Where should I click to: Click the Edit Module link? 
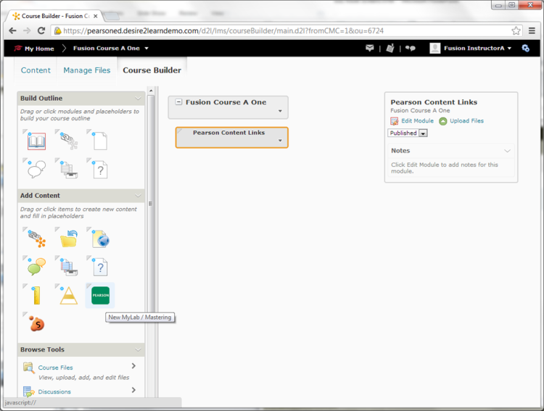pyautogui.click(x=417, y=121)
